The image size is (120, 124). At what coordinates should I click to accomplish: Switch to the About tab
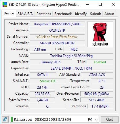point(109,14)
